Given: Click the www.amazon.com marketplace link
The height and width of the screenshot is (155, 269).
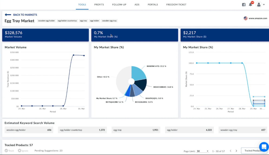Looking at the screenshot, I should [x=258, y=18].
